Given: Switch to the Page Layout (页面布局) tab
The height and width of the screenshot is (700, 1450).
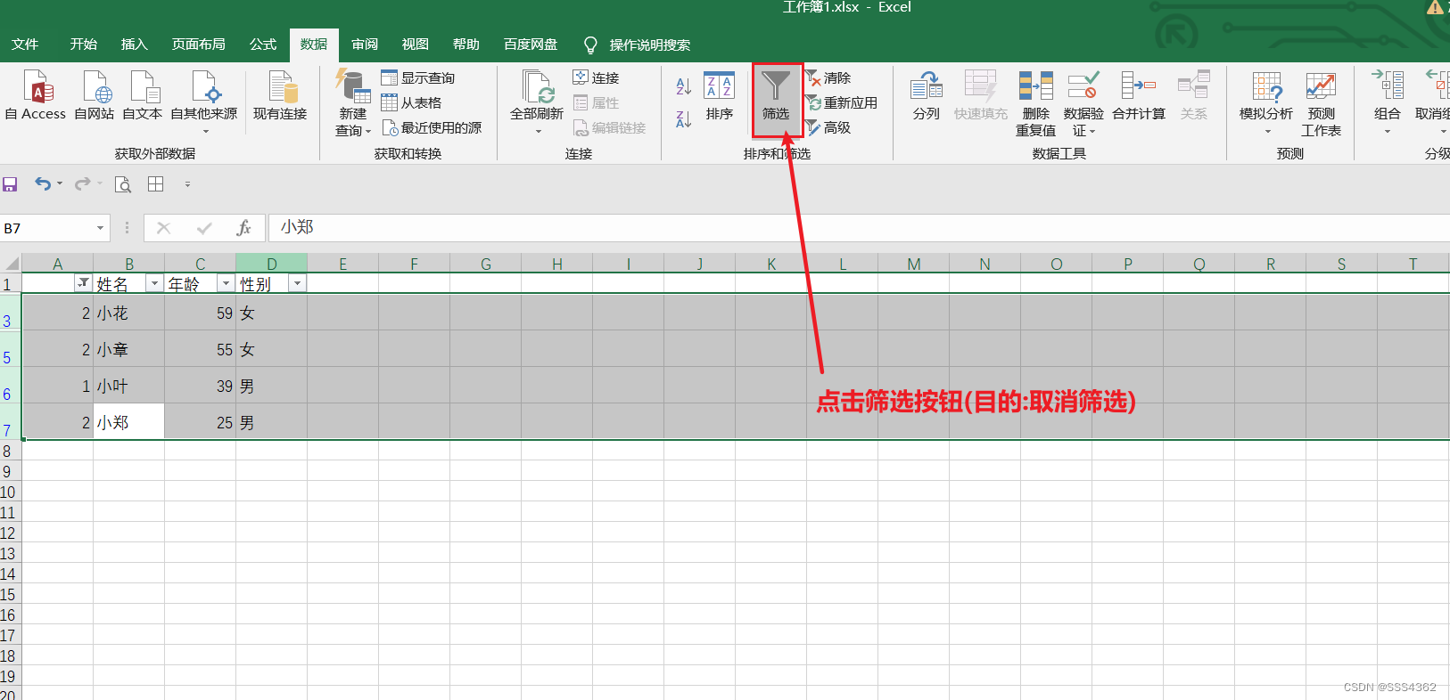Looking at the screenshot, I should 198,45.
